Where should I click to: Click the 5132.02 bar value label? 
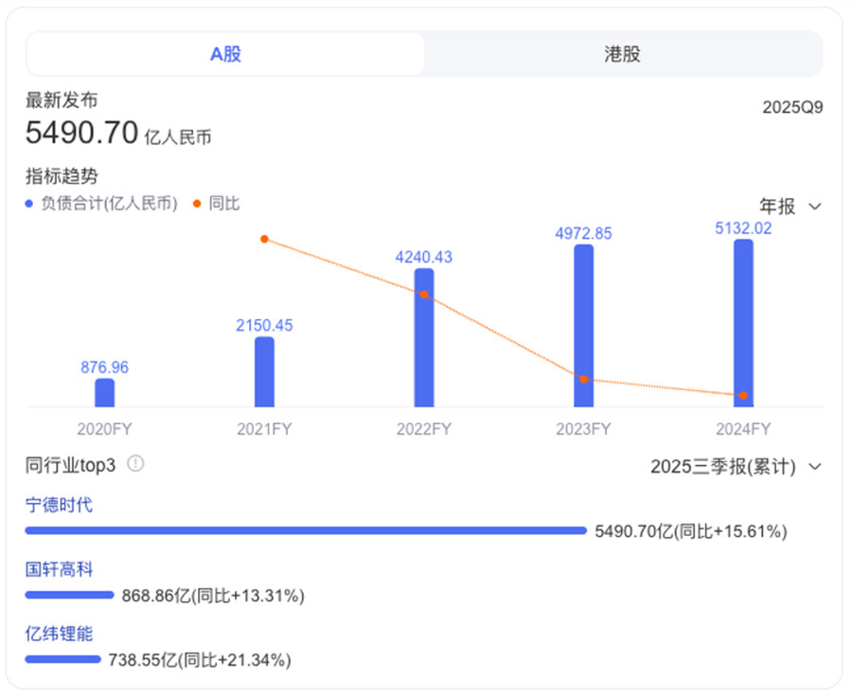click(x=743, y=228)
